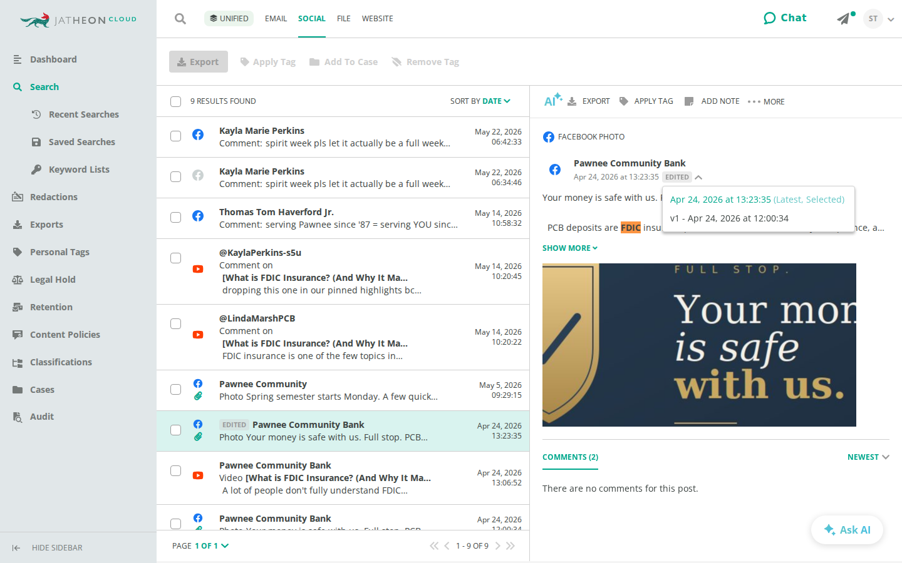This screenshot has height=563, width=902.
Task: Check the Kayla Marie Perkins 06:42:33 result
Action: pyautogui.click(x=176, y=136)
